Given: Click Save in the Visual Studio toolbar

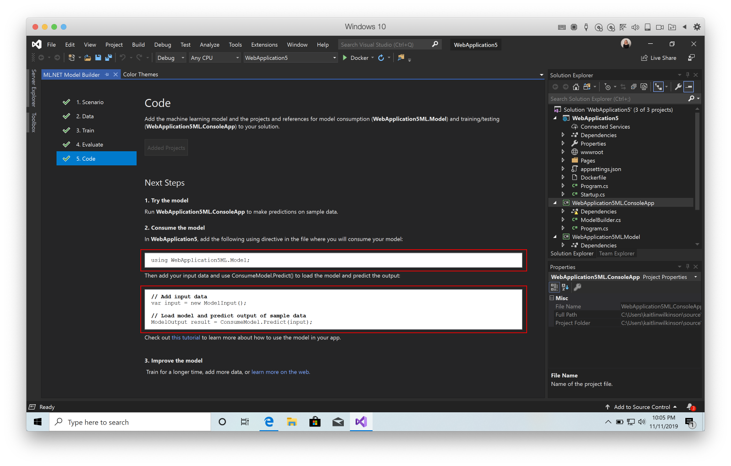Looking at the screenshot, I should click(x=98, y=57).
